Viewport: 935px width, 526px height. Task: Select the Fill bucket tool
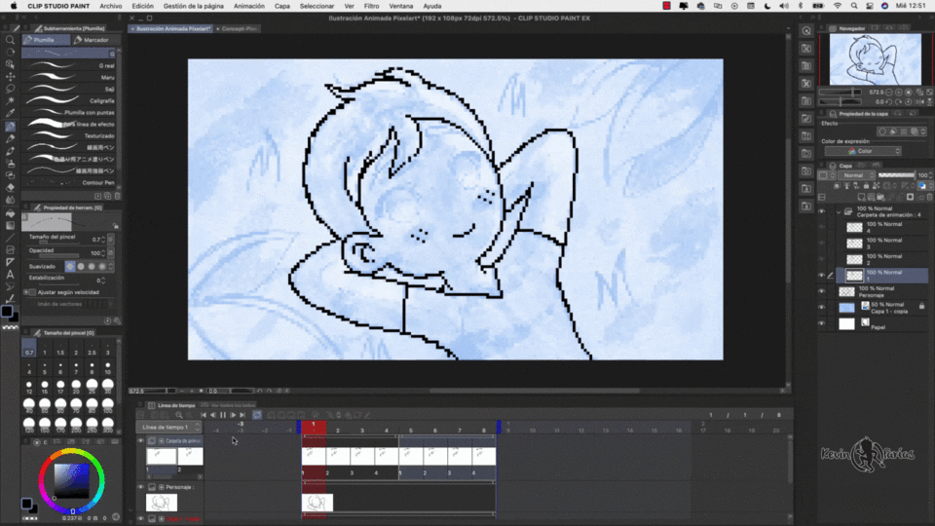coord(10,212)
